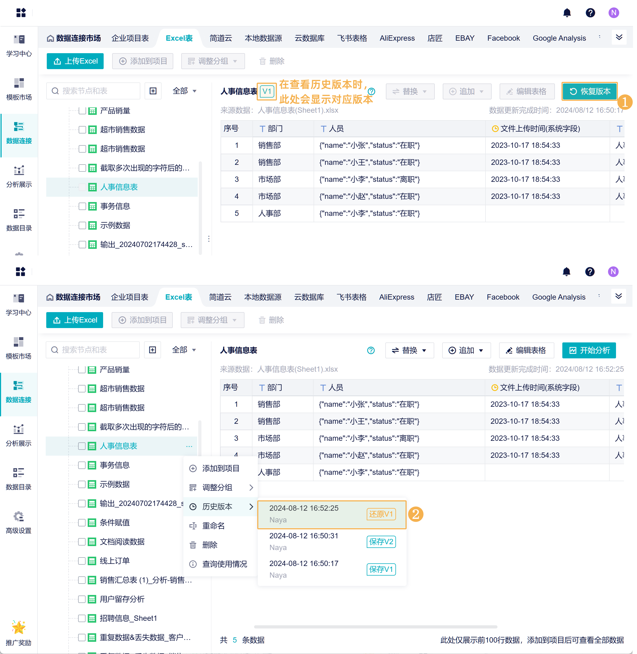Tick the 用户留存分析 checkbox
Image resolution: width=637 pixels, height=654 pixels.
(82, 599)
